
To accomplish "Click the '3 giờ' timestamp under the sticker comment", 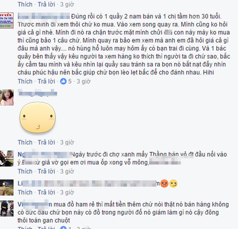I will (x=67, y=142).
